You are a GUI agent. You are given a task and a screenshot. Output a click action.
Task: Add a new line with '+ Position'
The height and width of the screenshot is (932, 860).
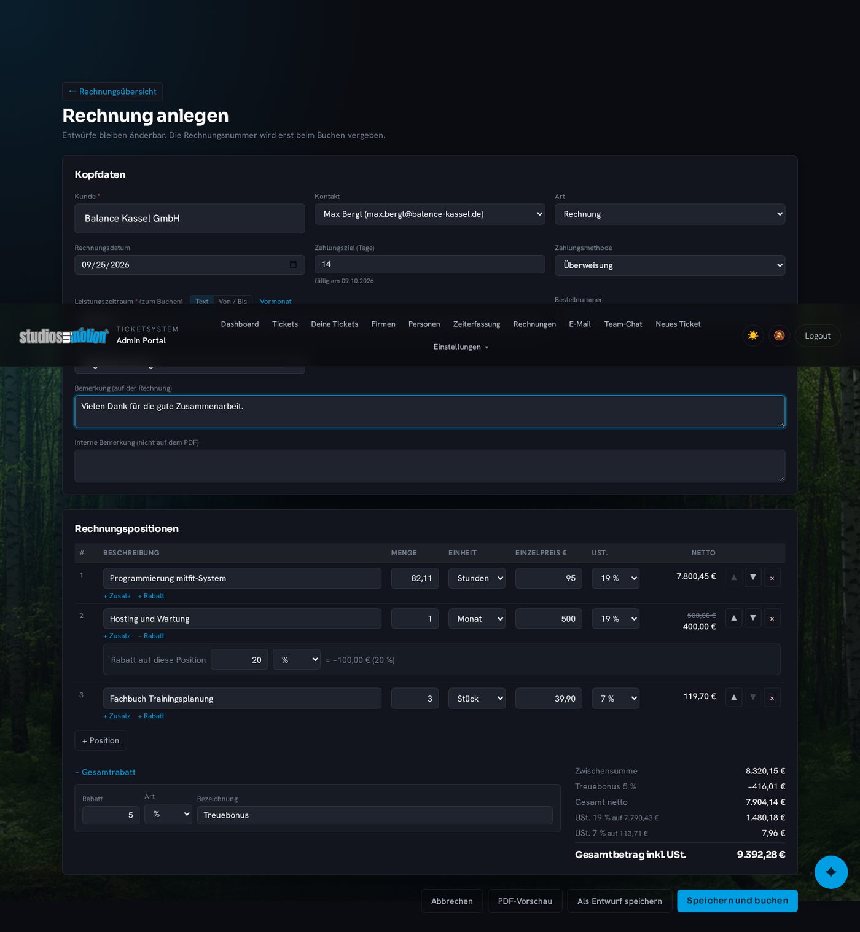click(101, 740)
